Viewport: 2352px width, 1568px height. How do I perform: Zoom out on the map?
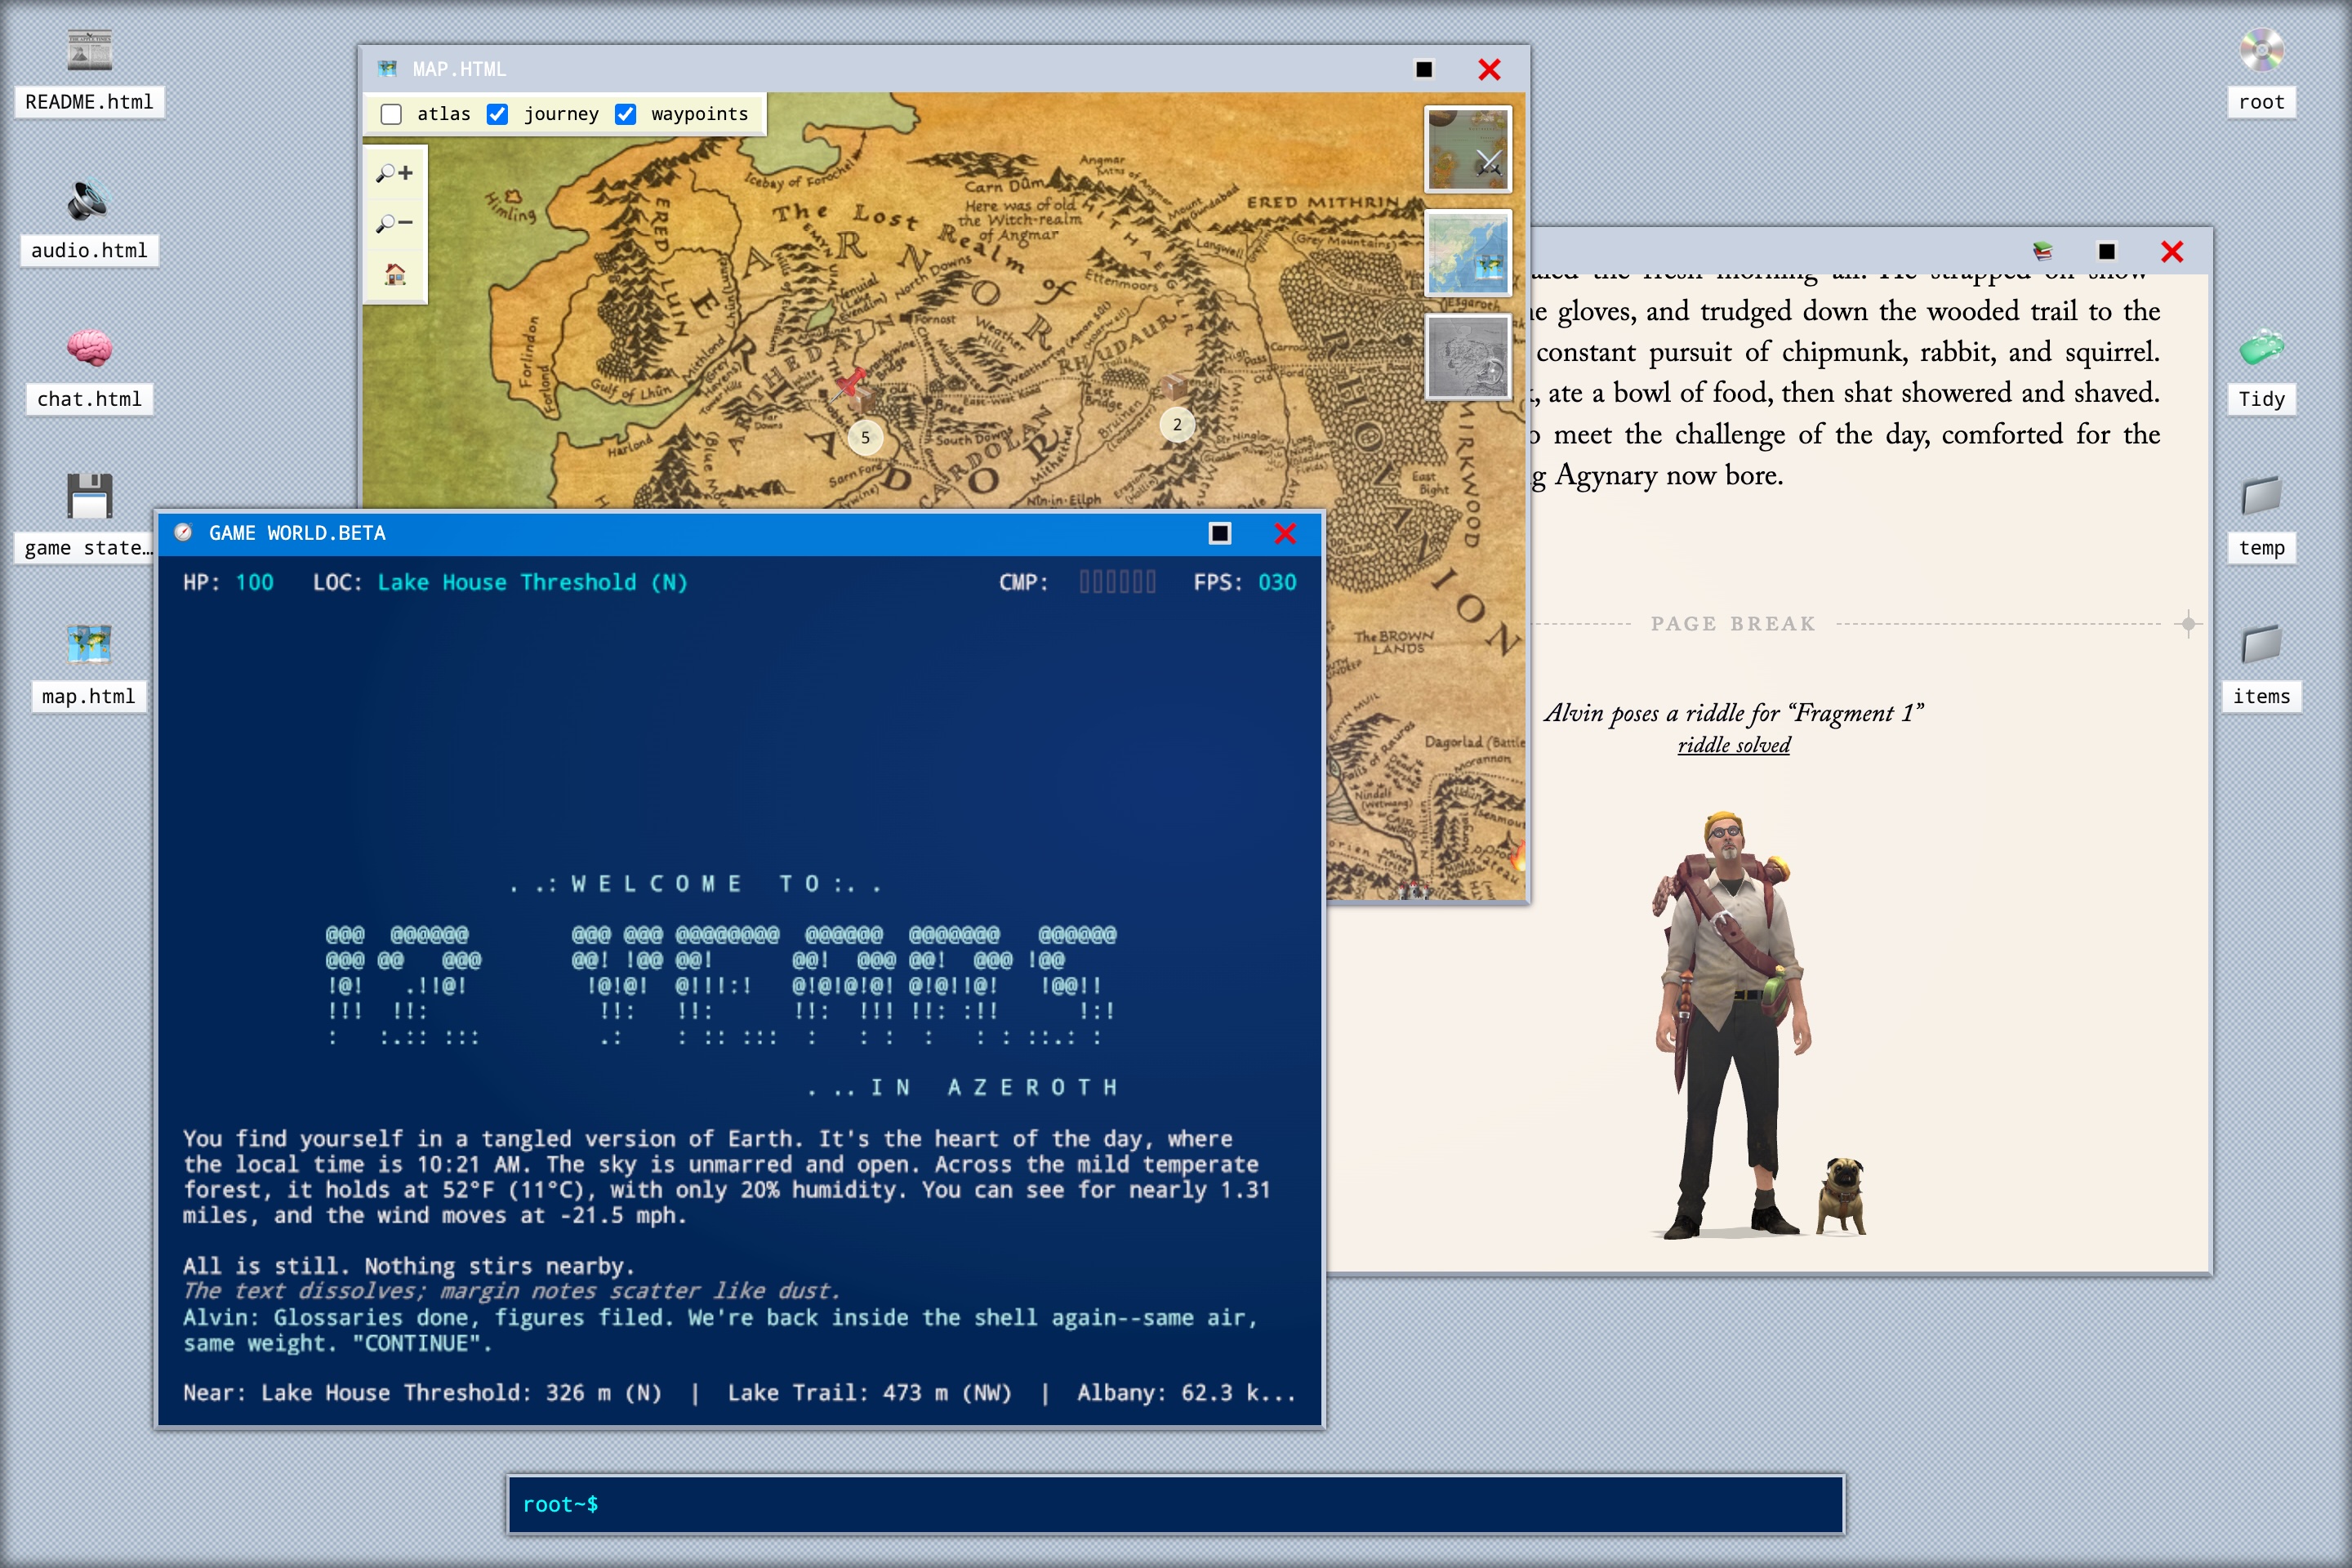coord(394,222)
